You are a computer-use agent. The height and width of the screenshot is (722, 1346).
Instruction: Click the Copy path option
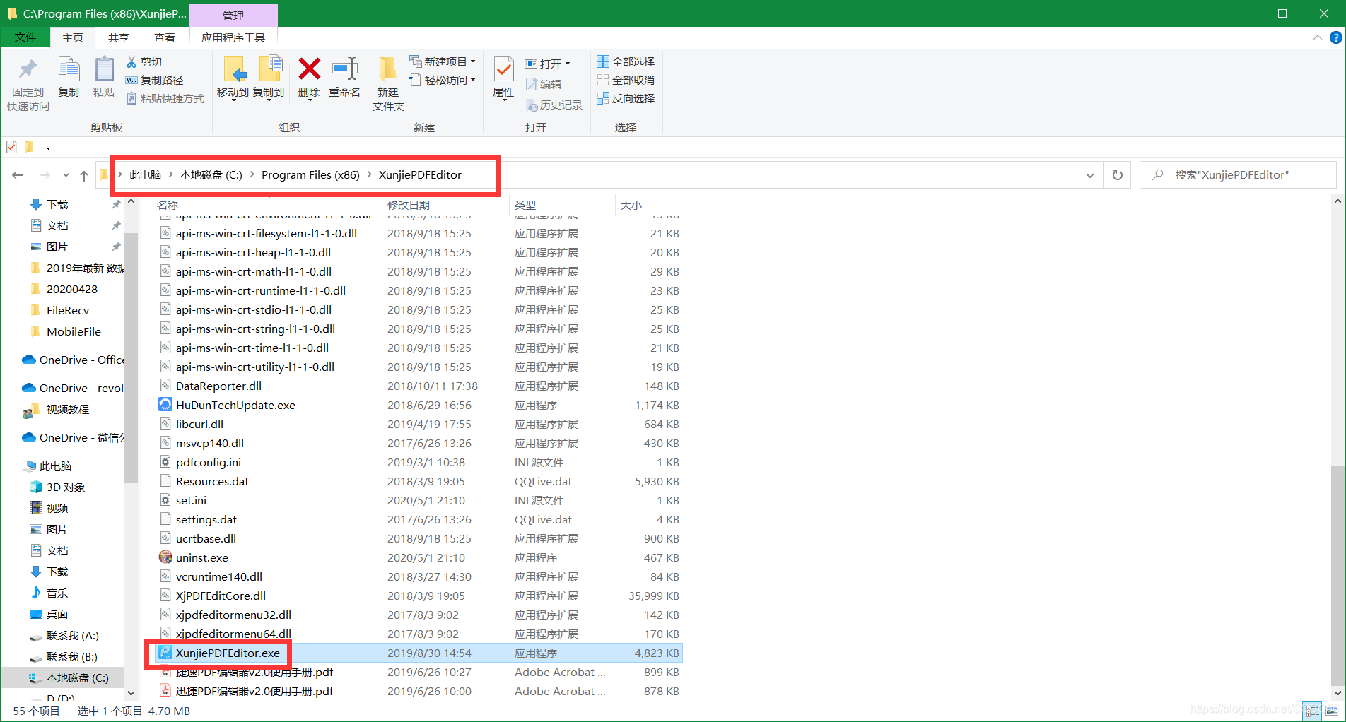(154, 81)
